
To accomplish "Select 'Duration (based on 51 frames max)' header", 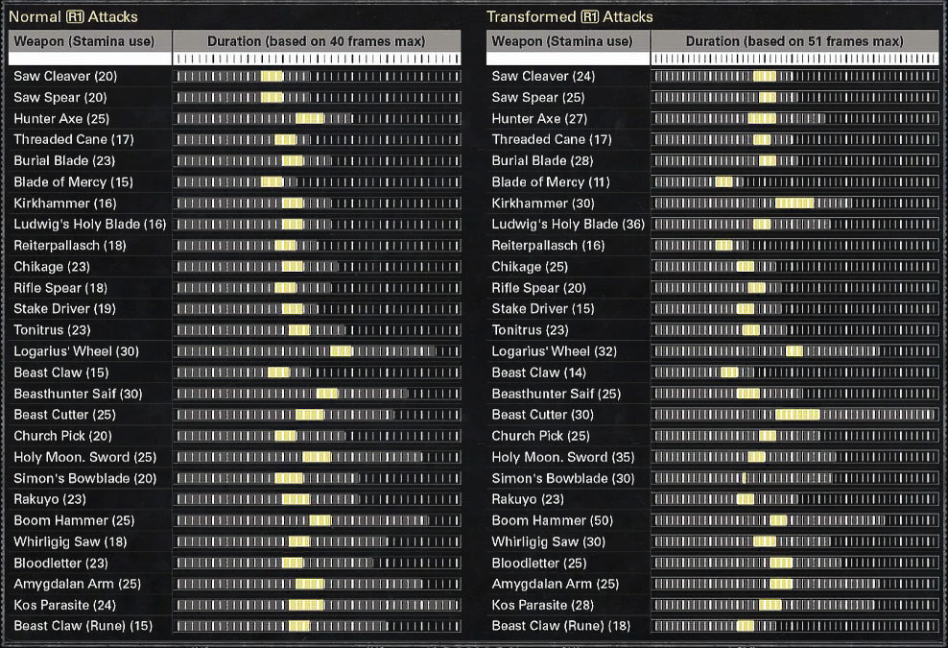I will pos(794,41).
